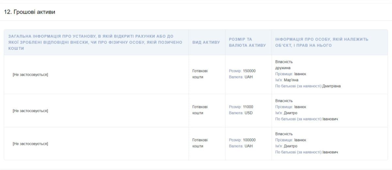This screenshot has width=392, height=170.
Task: Click the name "Дмитро" in the USD row
Action: (x=290, y=113)
